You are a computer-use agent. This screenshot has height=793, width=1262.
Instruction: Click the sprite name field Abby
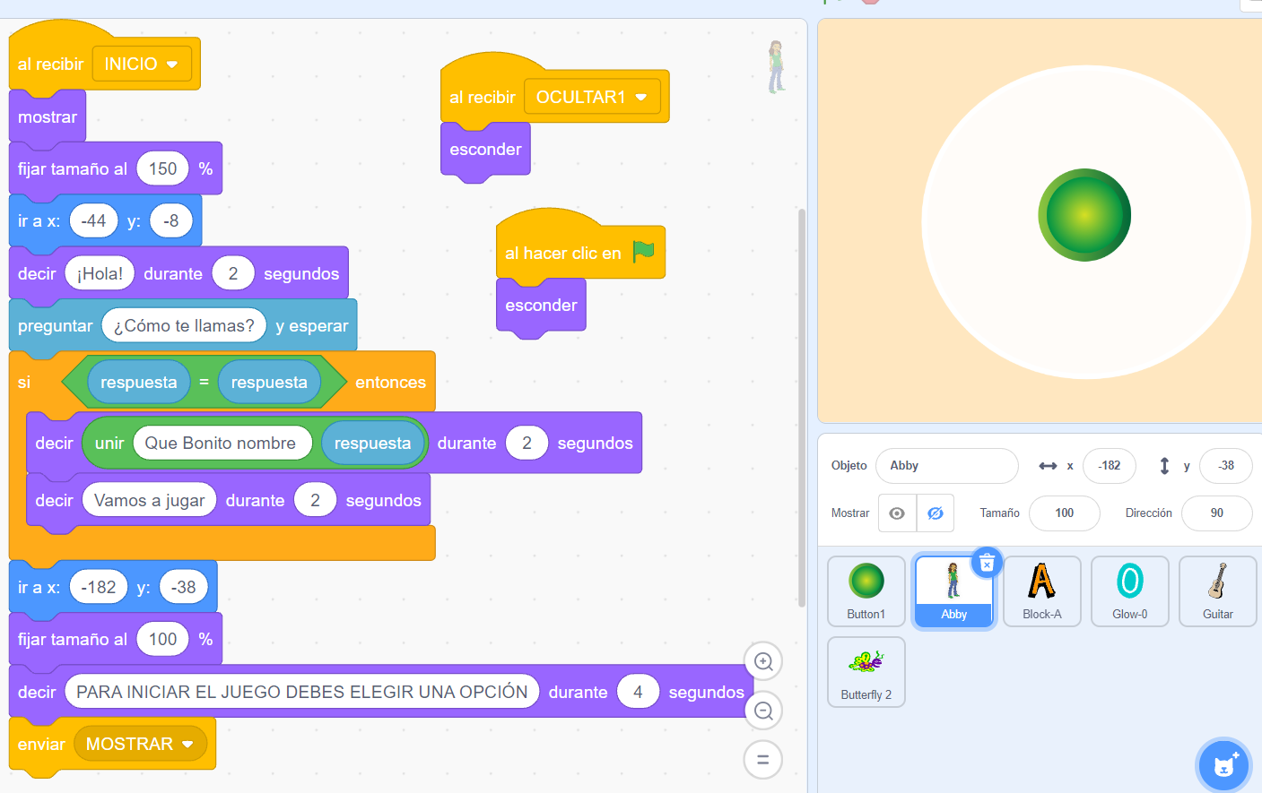click(946, 466)
